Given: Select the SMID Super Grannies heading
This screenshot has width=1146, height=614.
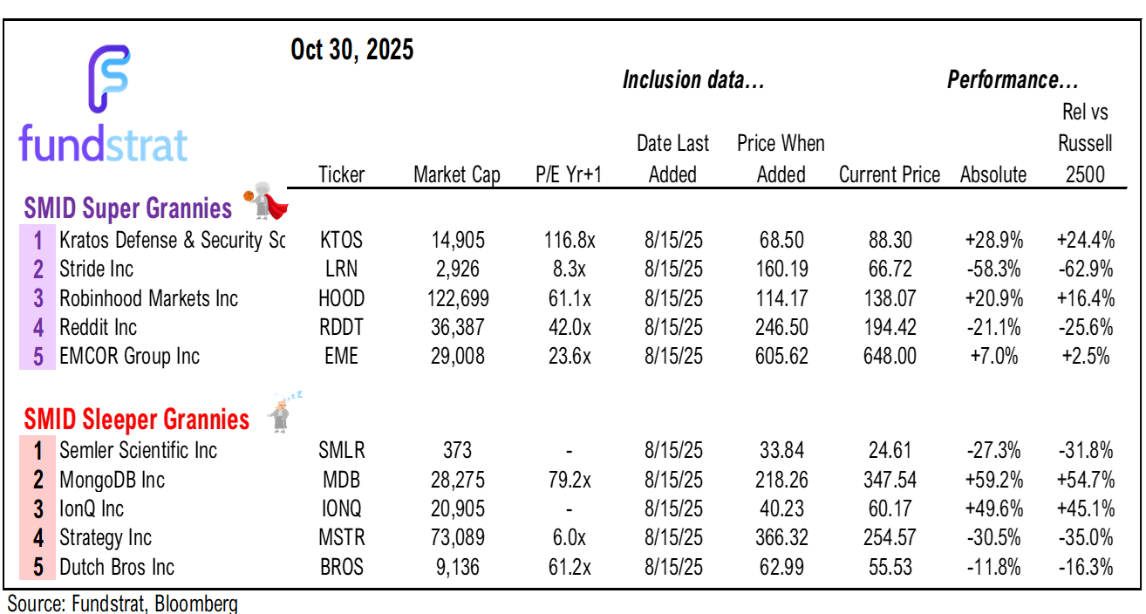Looking at the screenshot, I should coord(128,209).
